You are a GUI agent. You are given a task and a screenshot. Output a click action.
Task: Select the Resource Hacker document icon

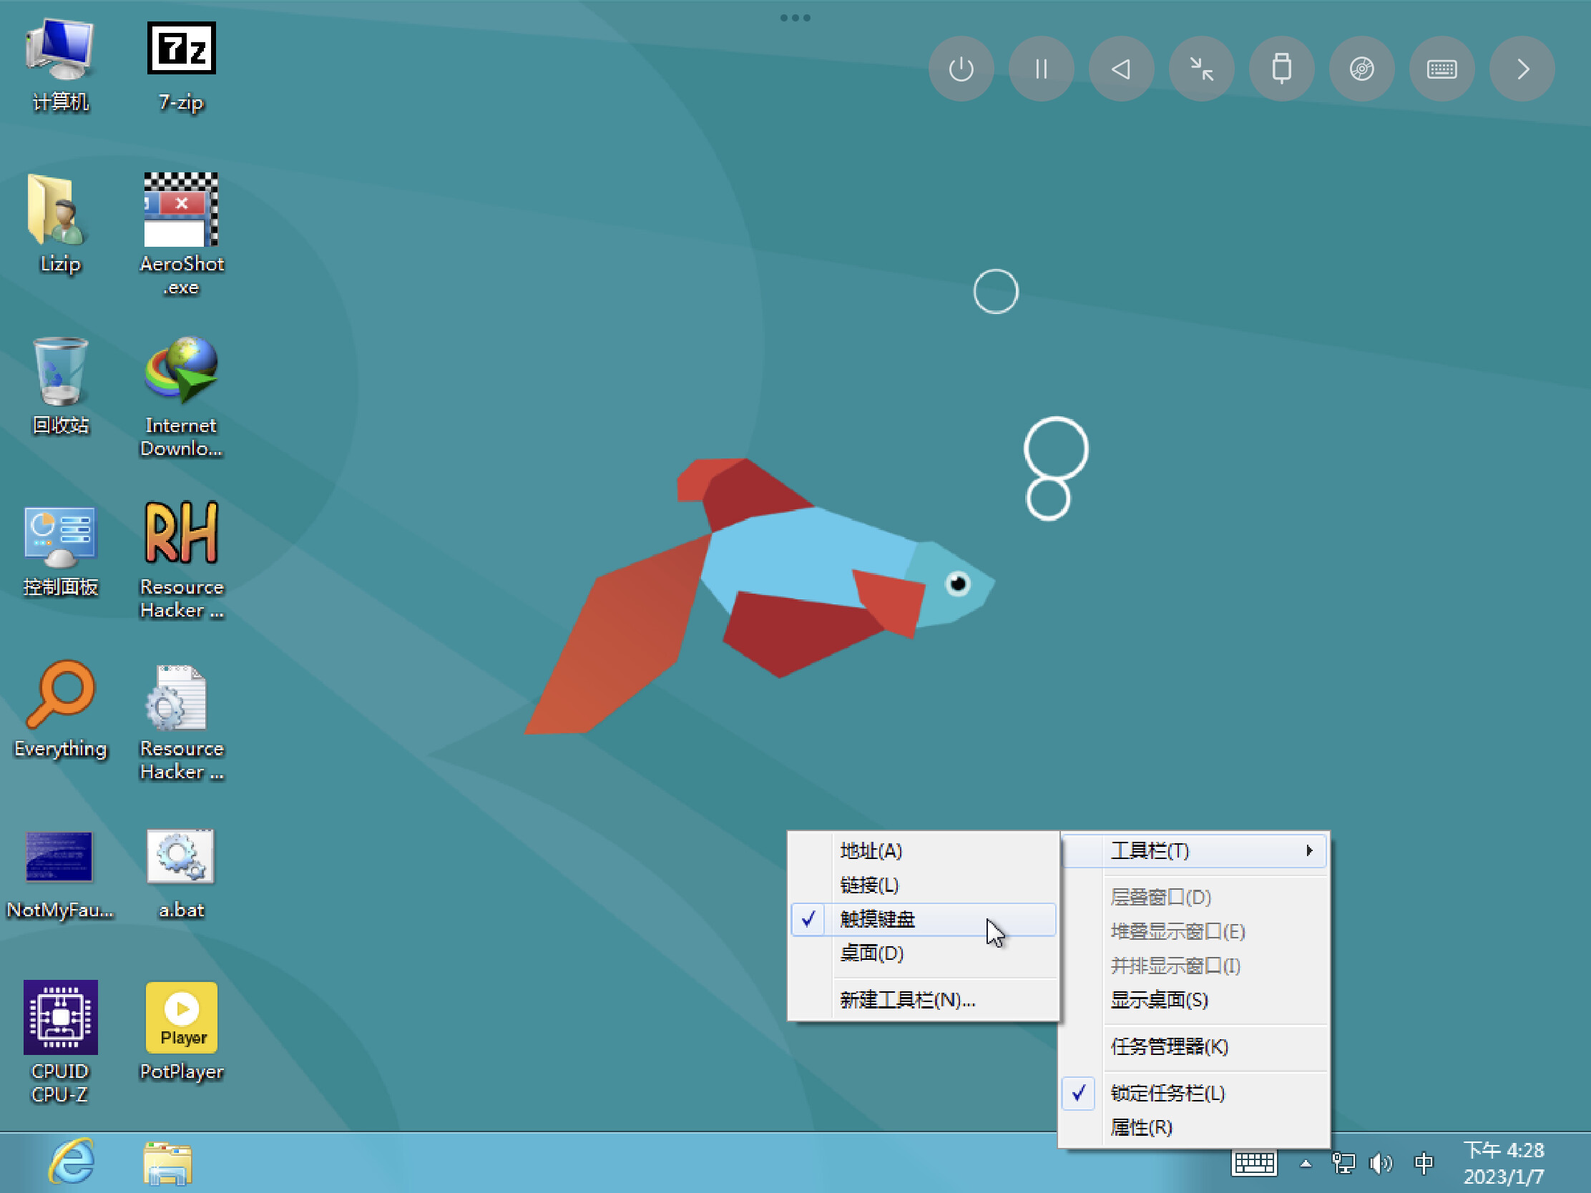181,722
